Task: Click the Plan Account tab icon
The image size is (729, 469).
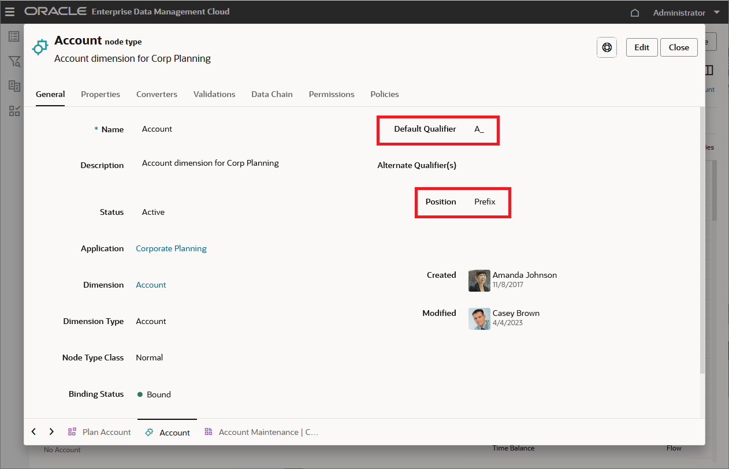Action: [72, 432]
